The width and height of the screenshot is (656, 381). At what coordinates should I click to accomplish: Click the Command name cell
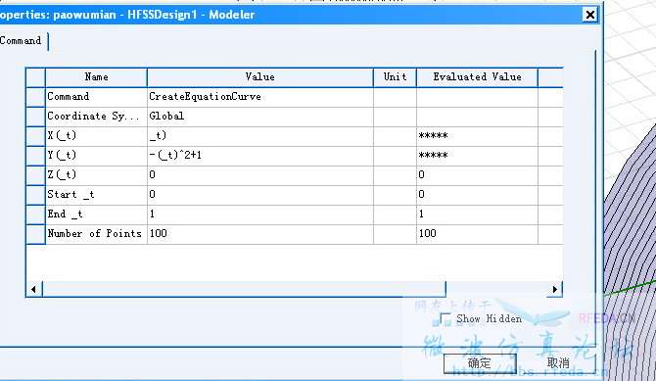click(96, 97)
